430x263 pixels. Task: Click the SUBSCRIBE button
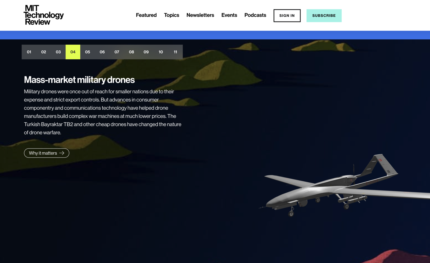(x=324, y=16)
